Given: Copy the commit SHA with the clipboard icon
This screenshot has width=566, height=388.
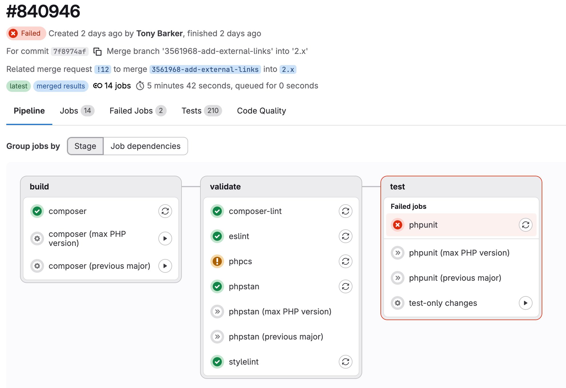Looking at the screenshot, I should (x=97, y=51).
